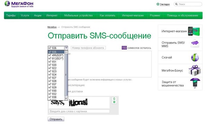The width and height of the screenshot is (208, 133).
Task: Click the globe download icon beside Скачай
Action: tap(195, 58)
